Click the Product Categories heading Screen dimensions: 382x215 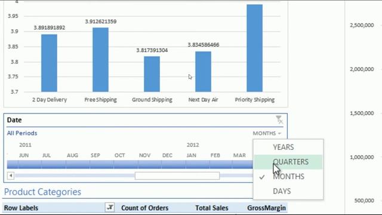(42, 192)
